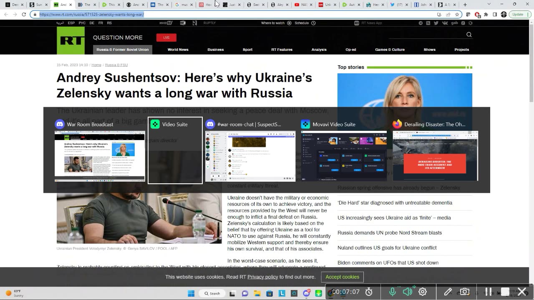Switch the site language to DE
Screen dimensions: 534x300
pyautogui.click(x=92, y=23)
